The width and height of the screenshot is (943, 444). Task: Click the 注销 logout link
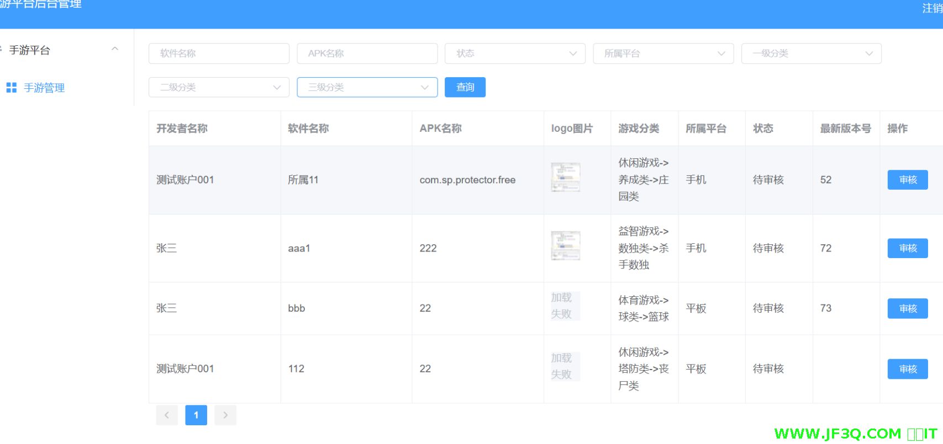click(932, 8)
